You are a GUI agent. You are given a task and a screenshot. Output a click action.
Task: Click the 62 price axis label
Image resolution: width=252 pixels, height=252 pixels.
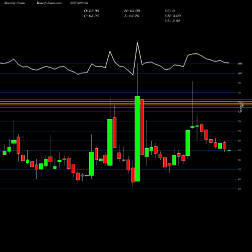(239, 150)
